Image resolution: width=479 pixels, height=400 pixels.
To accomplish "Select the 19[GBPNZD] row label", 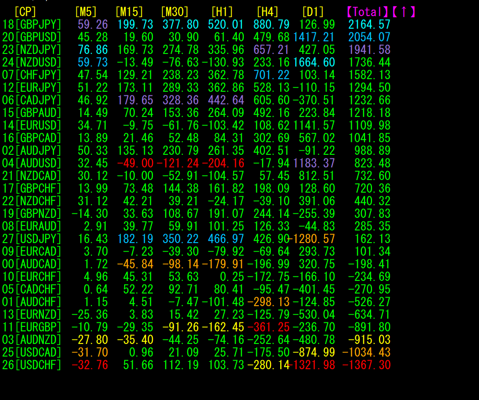I will pos(32,213).
